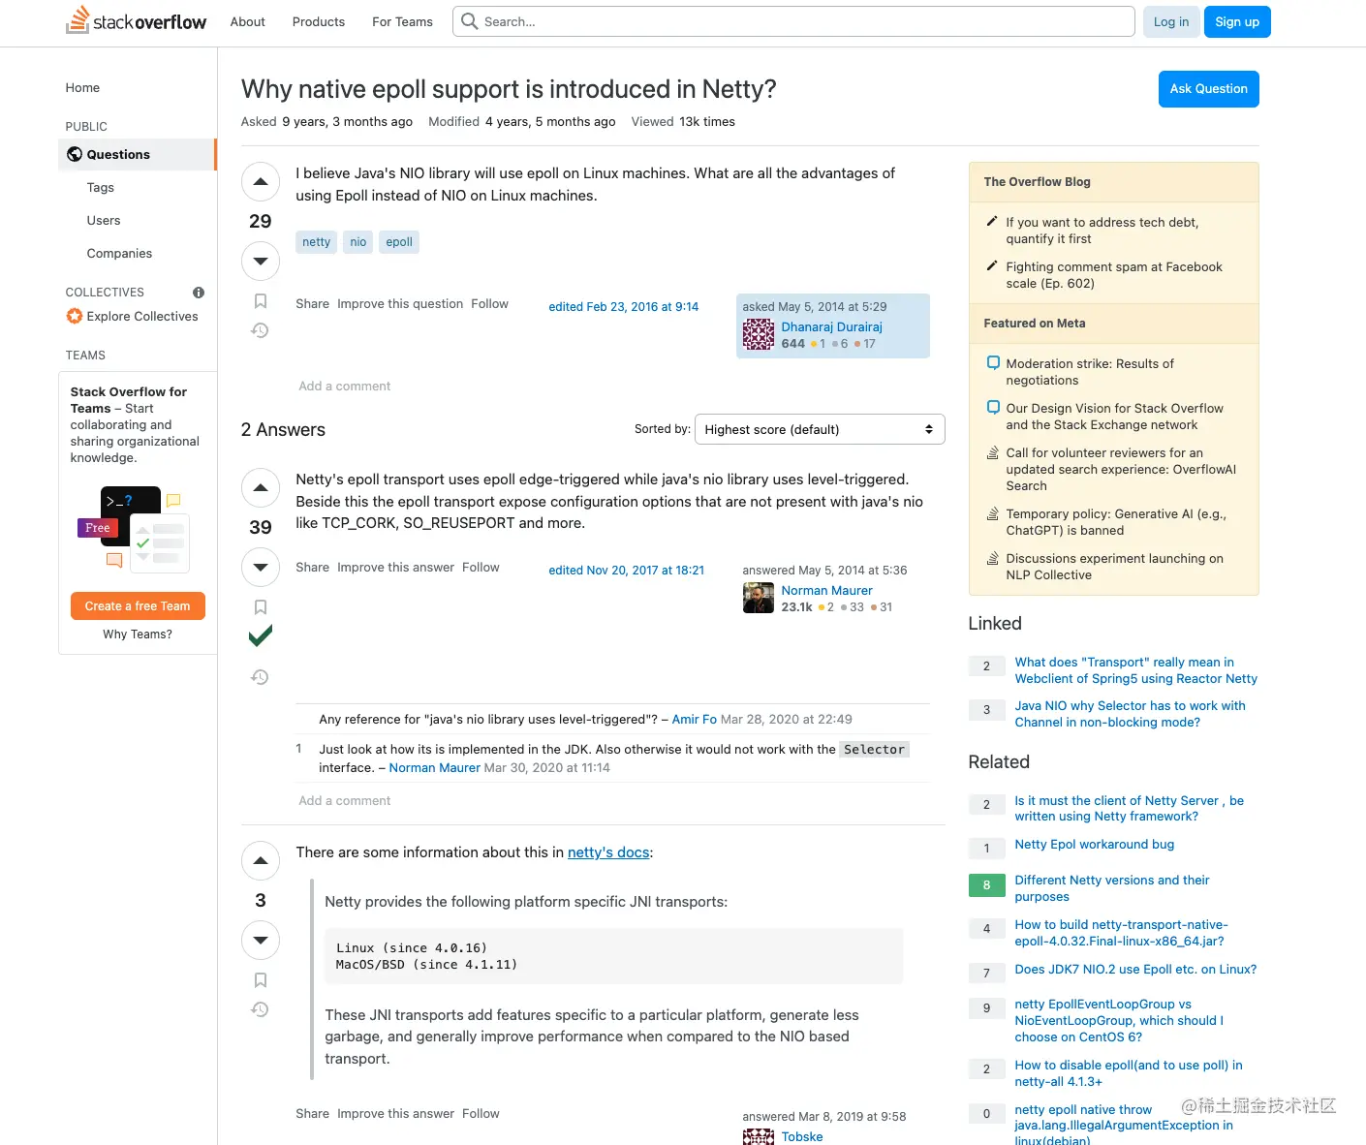Click the Stack Overflow logo

pyautogui.click(x=136, y=21)
